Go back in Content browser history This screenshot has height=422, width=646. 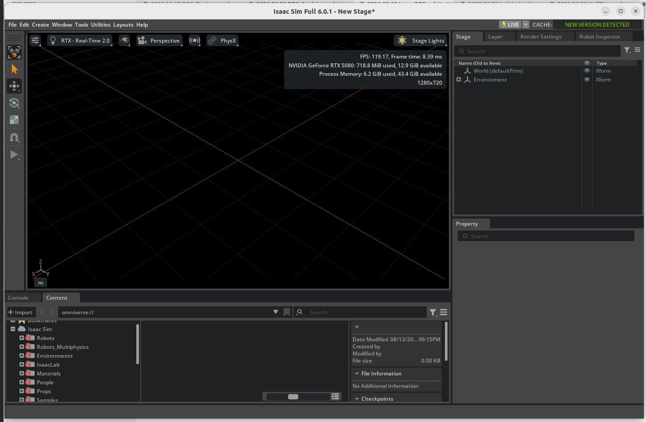pyautogui.click(x=43, y=312)
